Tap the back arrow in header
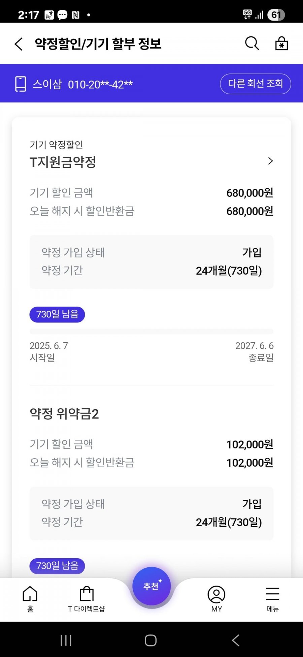Viewport: 303px width, 657px height. point(19,44)
